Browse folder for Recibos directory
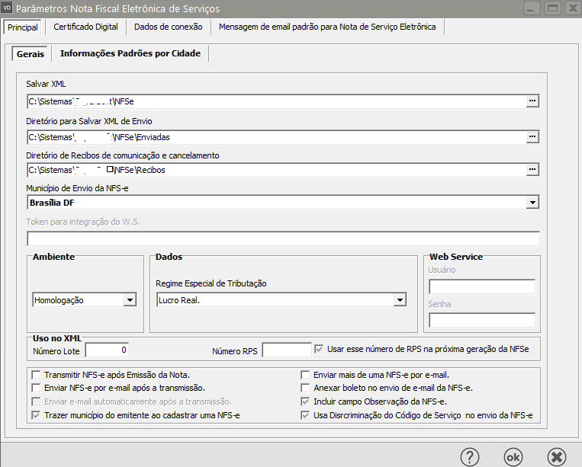582x467 pixels. pos(532,169)
